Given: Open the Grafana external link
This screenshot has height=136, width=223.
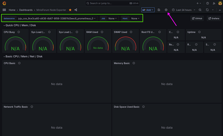Looking at the screenshot, I should point(214,18).
